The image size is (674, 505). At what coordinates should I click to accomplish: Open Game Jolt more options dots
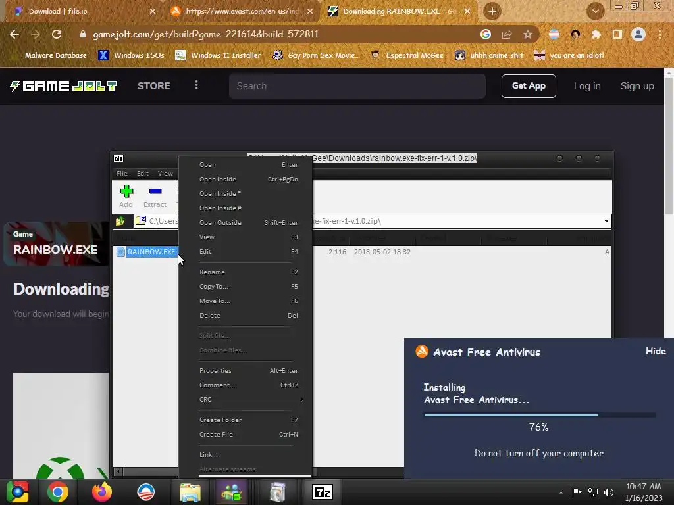click(196, 85)
